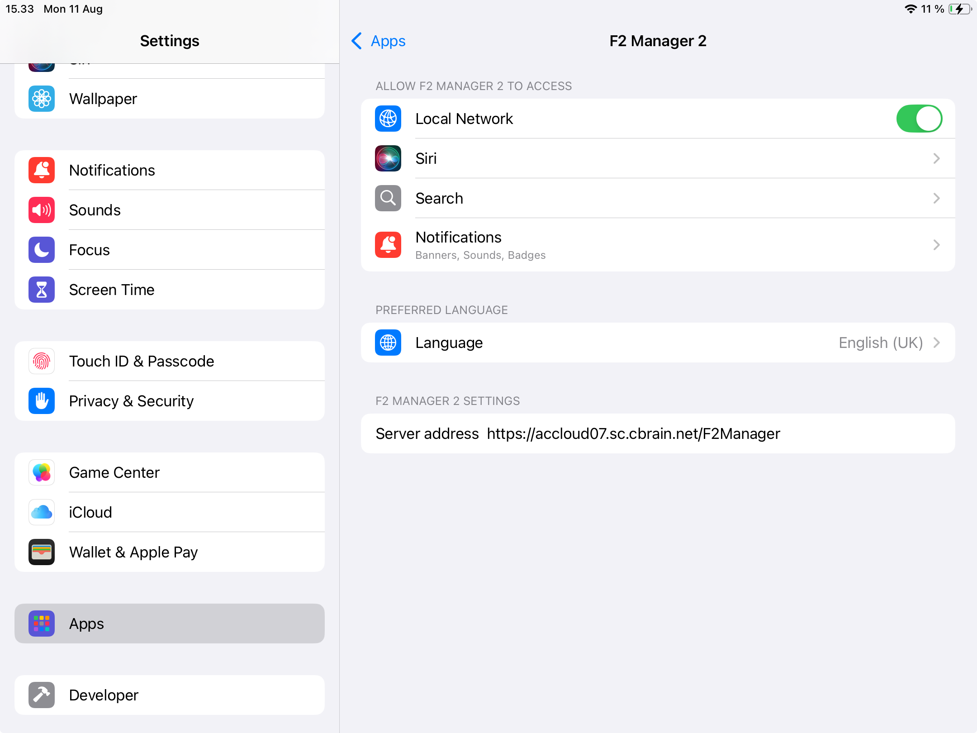Screen dimensions: 977x733
Task: Tap the Game Center bubbles icon
Action: [42, 472]
